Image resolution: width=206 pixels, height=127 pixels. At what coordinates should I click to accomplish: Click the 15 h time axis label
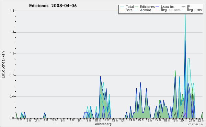pyautogui.click(x=140, y=120)
